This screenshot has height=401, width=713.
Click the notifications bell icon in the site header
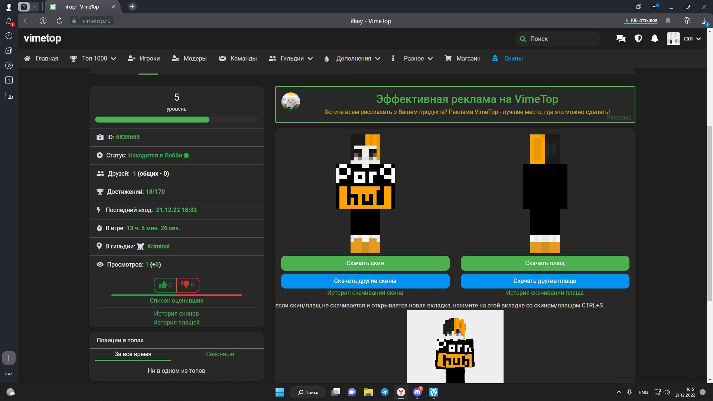tap(655, 39)
